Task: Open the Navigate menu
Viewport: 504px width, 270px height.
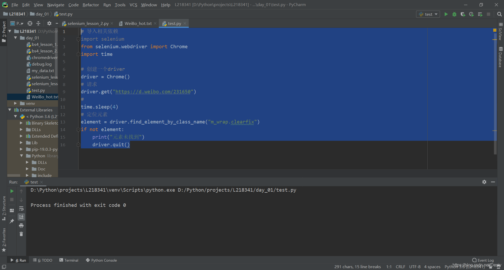Action: [x=56, y=5]
